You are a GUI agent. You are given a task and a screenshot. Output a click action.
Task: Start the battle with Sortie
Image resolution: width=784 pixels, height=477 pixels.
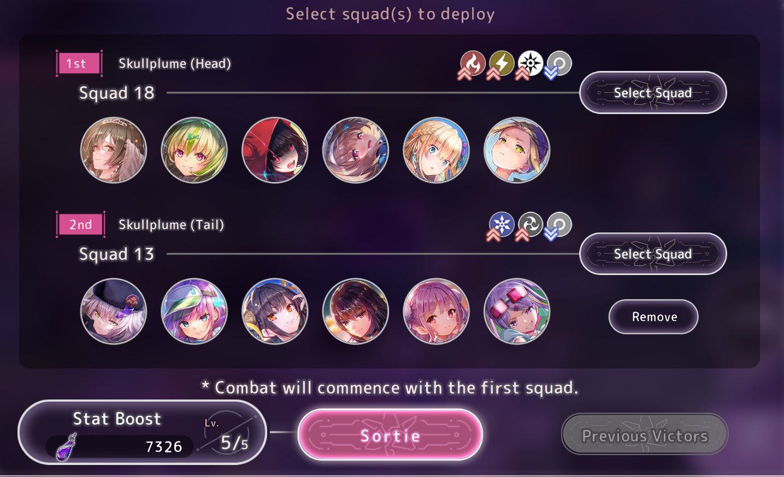(x=390, y=435)
